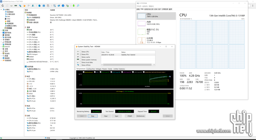Select DirectX Xbox icon in the tree
The height and width of the screenshot is (140, 256).
(x=3, y=47)
